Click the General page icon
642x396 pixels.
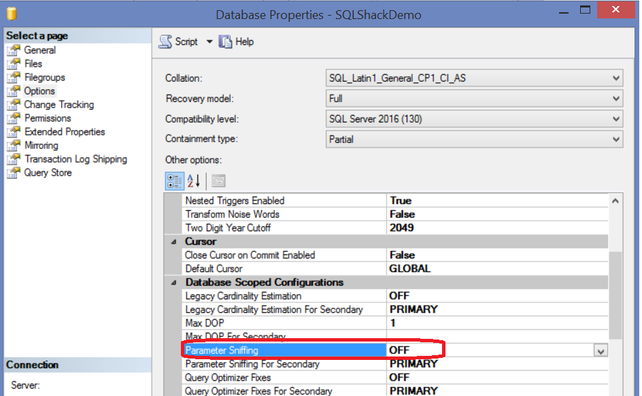[13, 50]
